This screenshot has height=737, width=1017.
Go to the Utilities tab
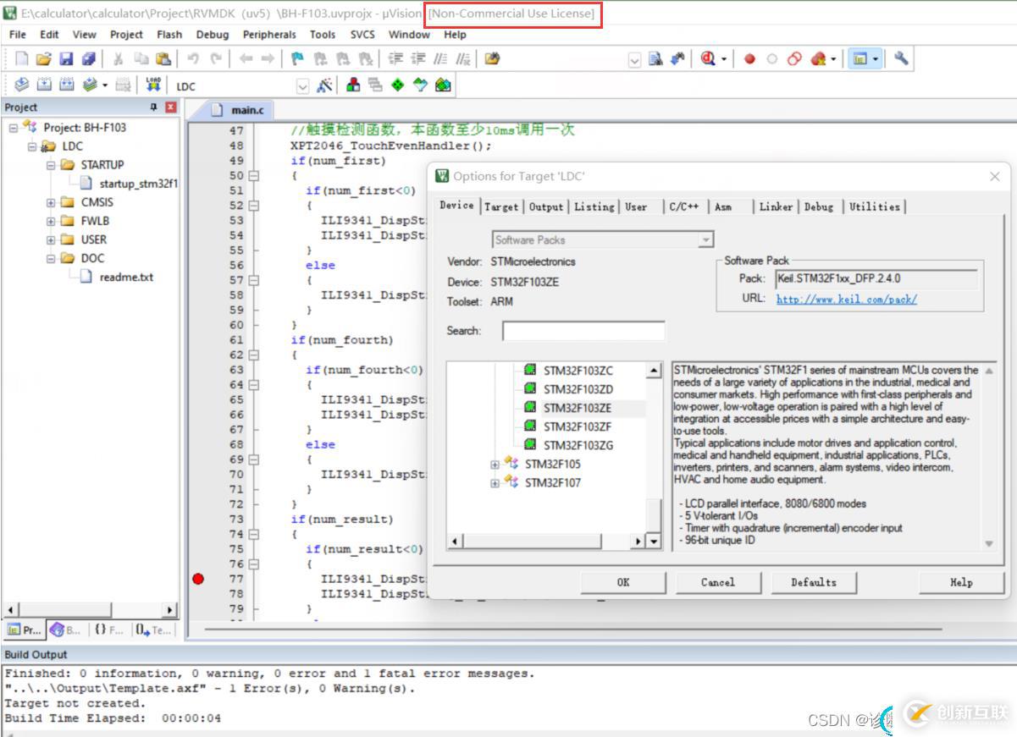tap(875, 206)
